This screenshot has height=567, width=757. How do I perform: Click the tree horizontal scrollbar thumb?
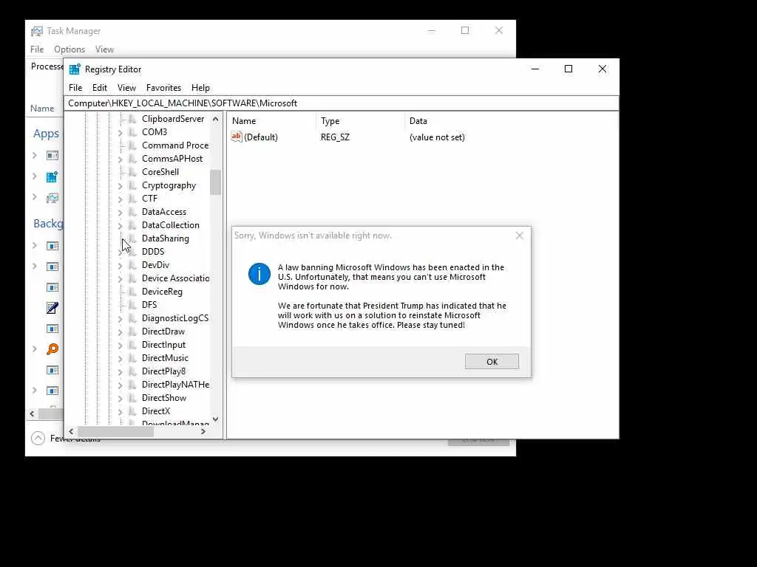(115, 431)
